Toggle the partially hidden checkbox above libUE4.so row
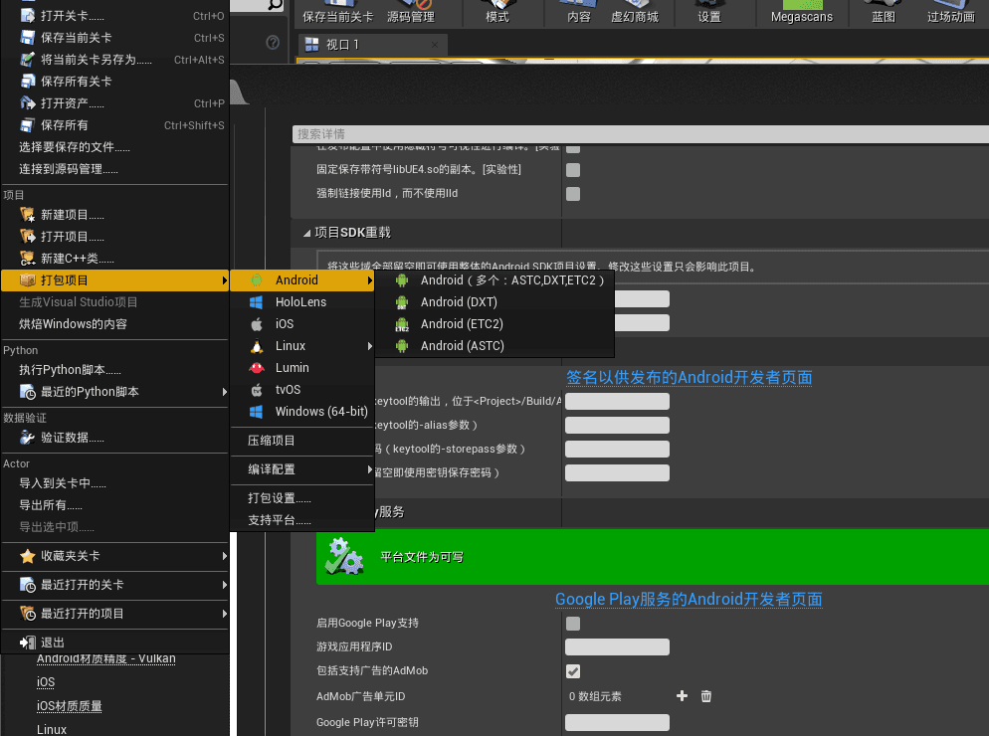989x736 pixels. 573,148
